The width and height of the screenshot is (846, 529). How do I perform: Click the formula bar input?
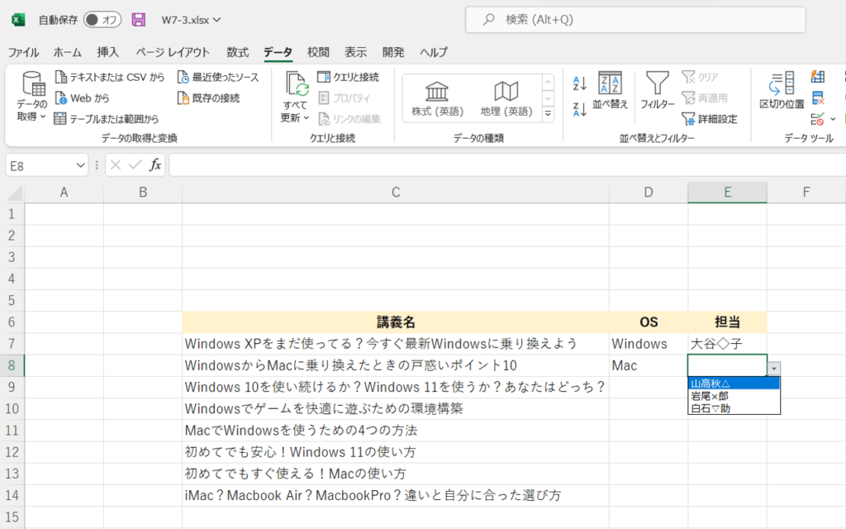point(507,164)
